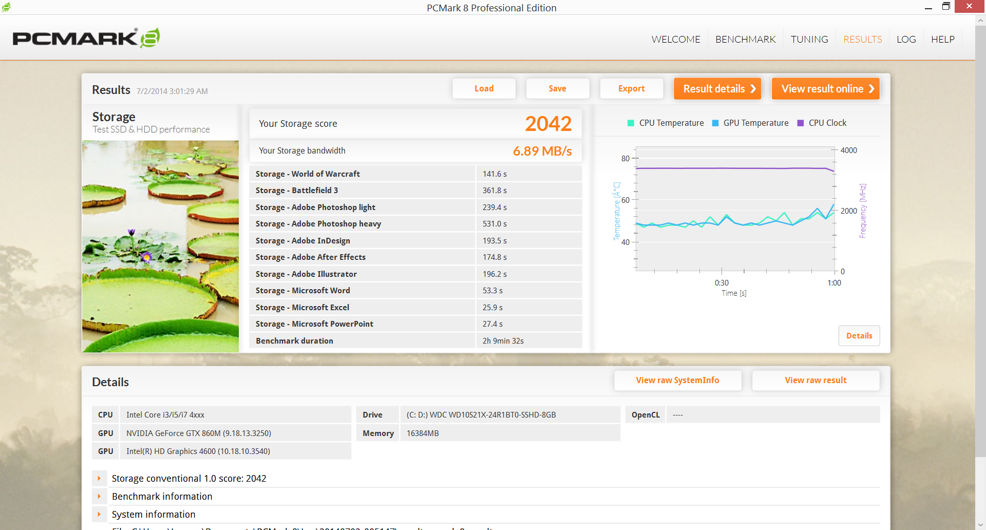Select the Storage - World of Warcraft row

click(415, 174)
